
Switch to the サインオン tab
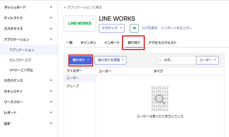click(88, 42)
